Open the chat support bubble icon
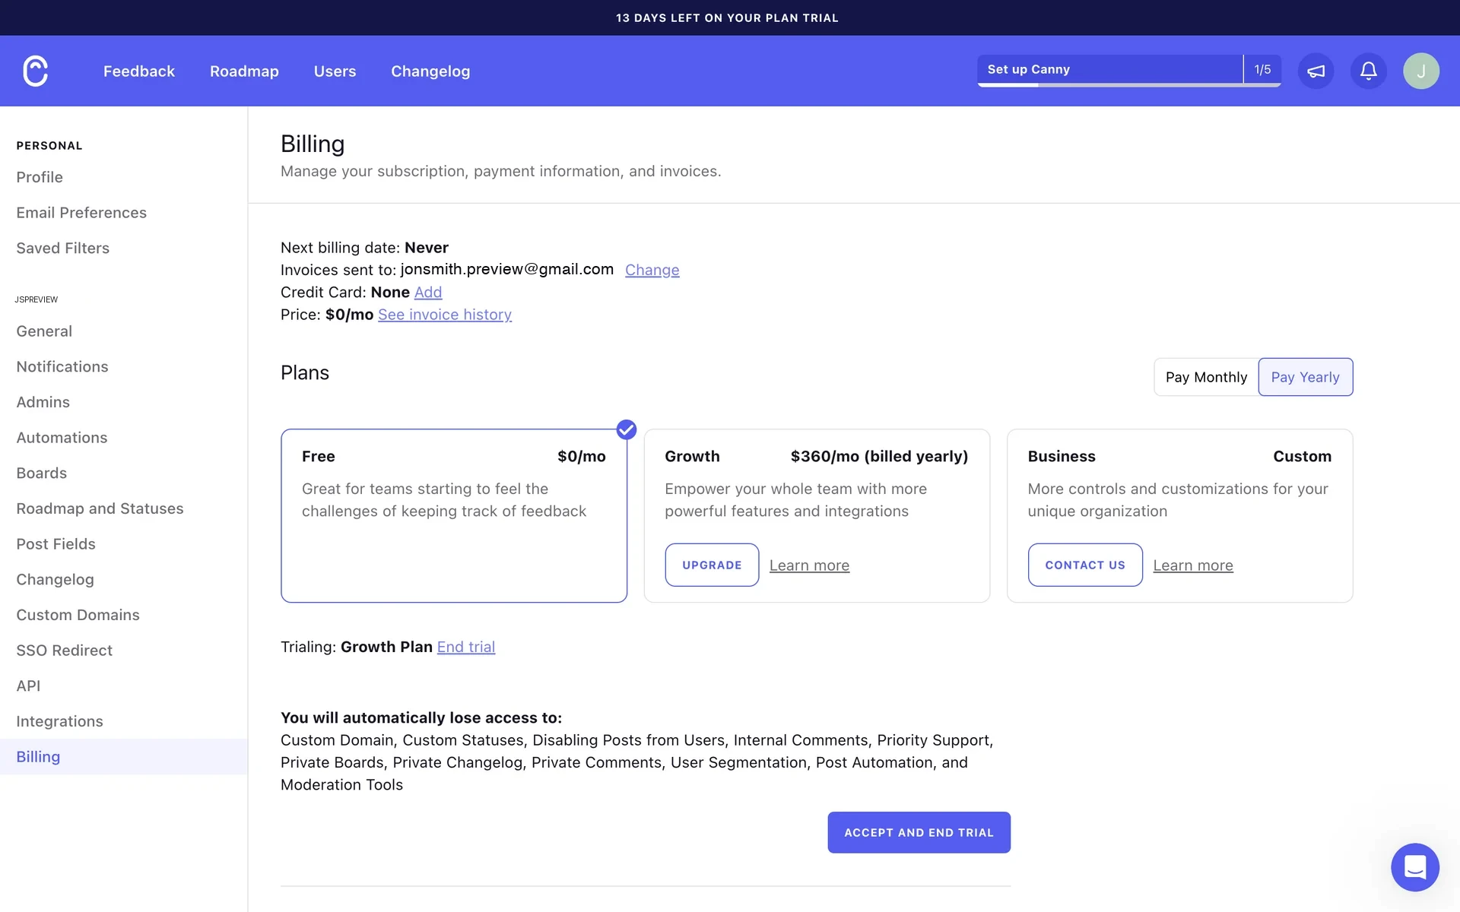 coord(1414,866)
